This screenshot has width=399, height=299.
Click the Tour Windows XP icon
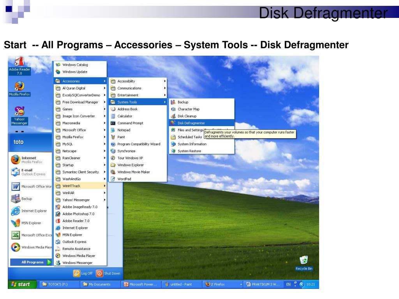pos(113,158)
